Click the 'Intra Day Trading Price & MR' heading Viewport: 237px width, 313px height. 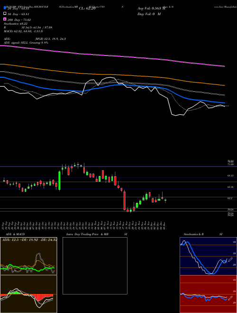pyautogui.click(x=87, y=234)
